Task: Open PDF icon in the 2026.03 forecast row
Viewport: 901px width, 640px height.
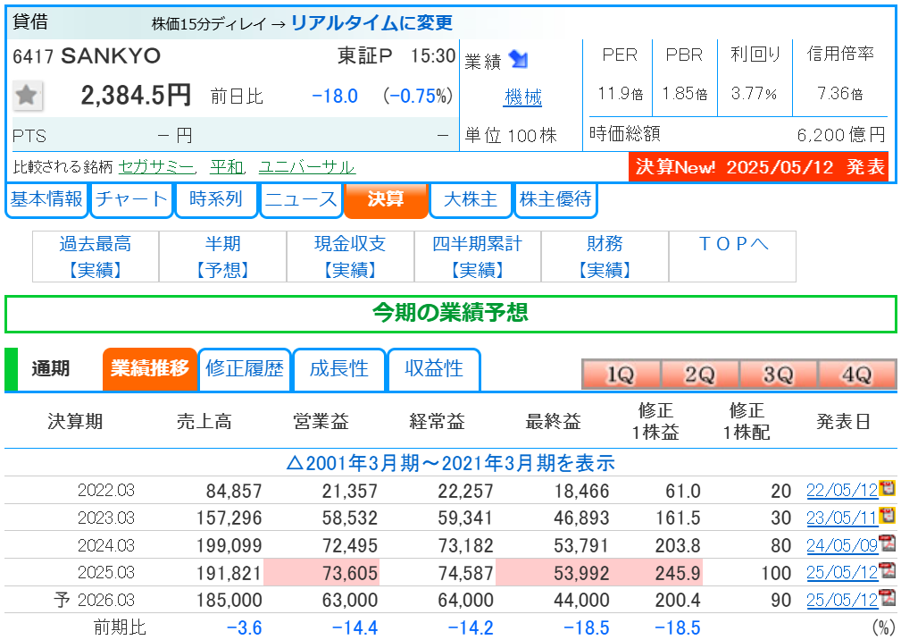Action: (888, 599)
